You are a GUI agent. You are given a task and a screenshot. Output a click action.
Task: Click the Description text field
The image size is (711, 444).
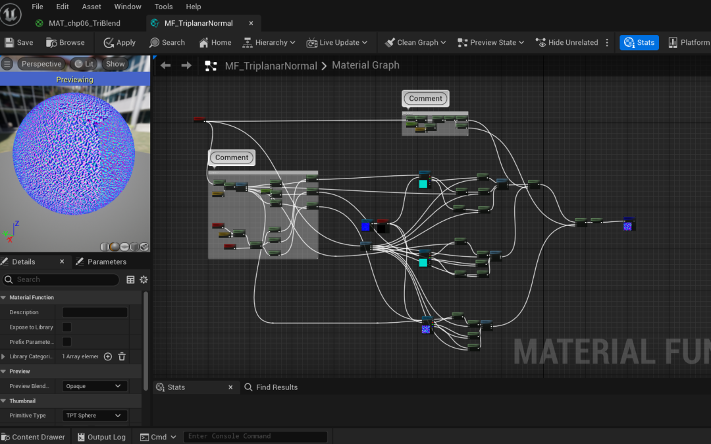(95, 312)
